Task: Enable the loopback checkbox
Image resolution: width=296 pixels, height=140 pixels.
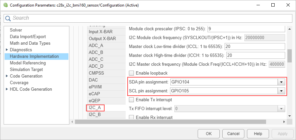Action: [x=132, y=73]
